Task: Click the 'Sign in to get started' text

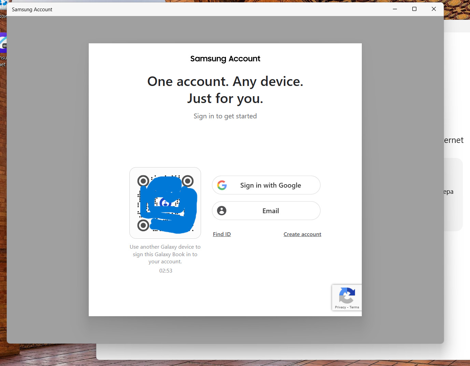Action: tap(225, 116)
